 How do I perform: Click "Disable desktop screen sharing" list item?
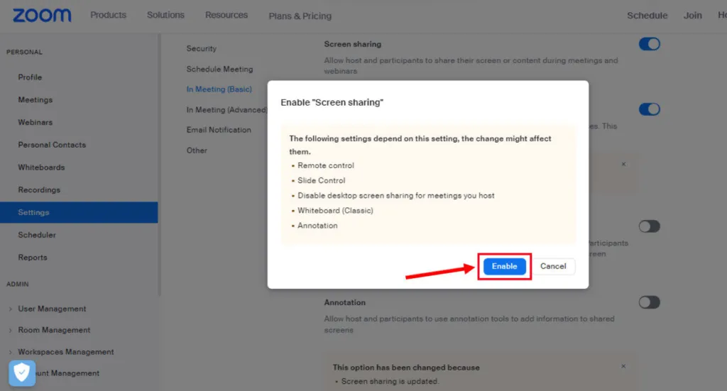(396, 196)
